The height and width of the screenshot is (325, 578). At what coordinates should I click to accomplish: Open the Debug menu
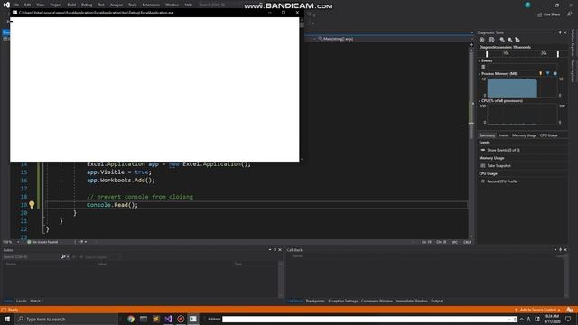click(x=87, y=5)
